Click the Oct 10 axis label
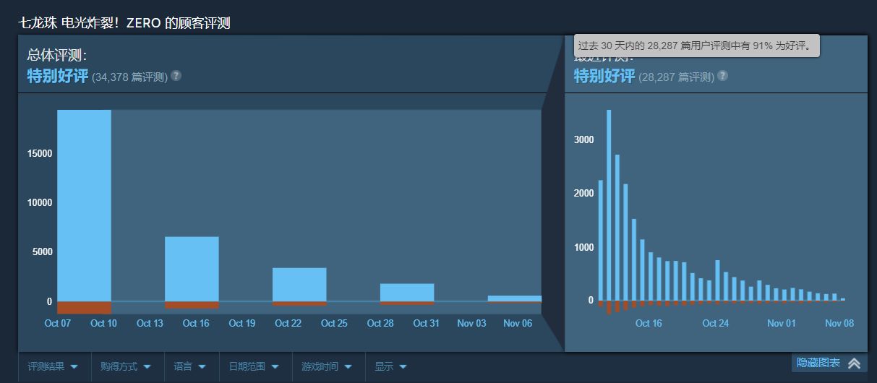This screenshot has width=877, height=383. pos(103,323)
